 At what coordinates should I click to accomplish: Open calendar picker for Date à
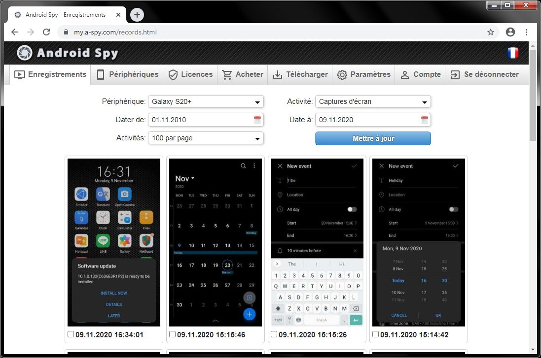[x=425, y=120]
